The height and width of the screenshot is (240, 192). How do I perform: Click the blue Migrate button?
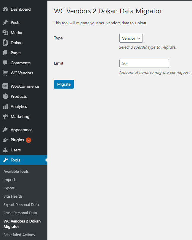pos(64,84)
